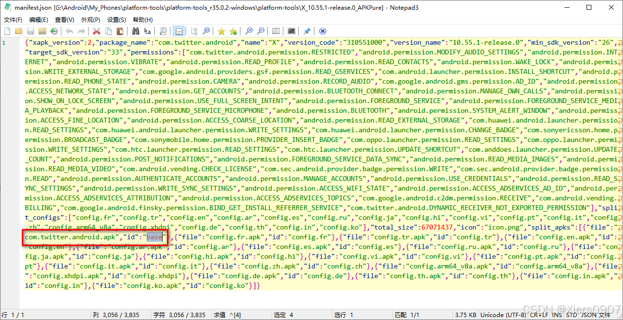The image size is (623, 320).
Task: Change syntax scheme via JSON 文件 status entry
Action: tap(596, 315)
